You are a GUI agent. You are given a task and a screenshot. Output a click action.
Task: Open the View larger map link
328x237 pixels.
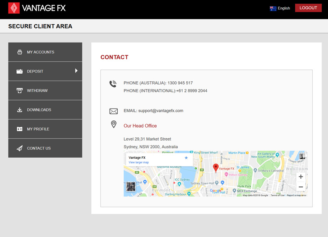[139, 162]
